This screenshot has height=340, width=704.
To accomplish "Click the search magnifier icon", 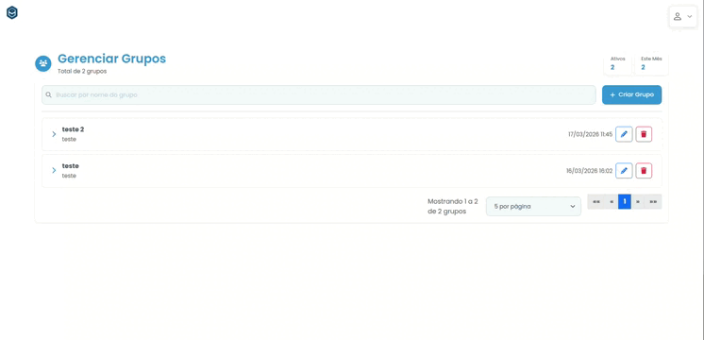I will [x=48, y=94].
